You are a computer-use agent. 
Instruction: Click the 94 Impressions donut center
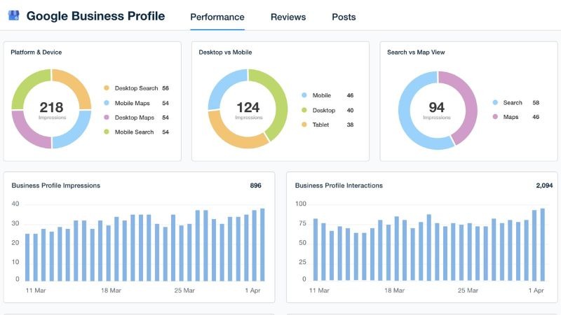[x=436, y=110]
